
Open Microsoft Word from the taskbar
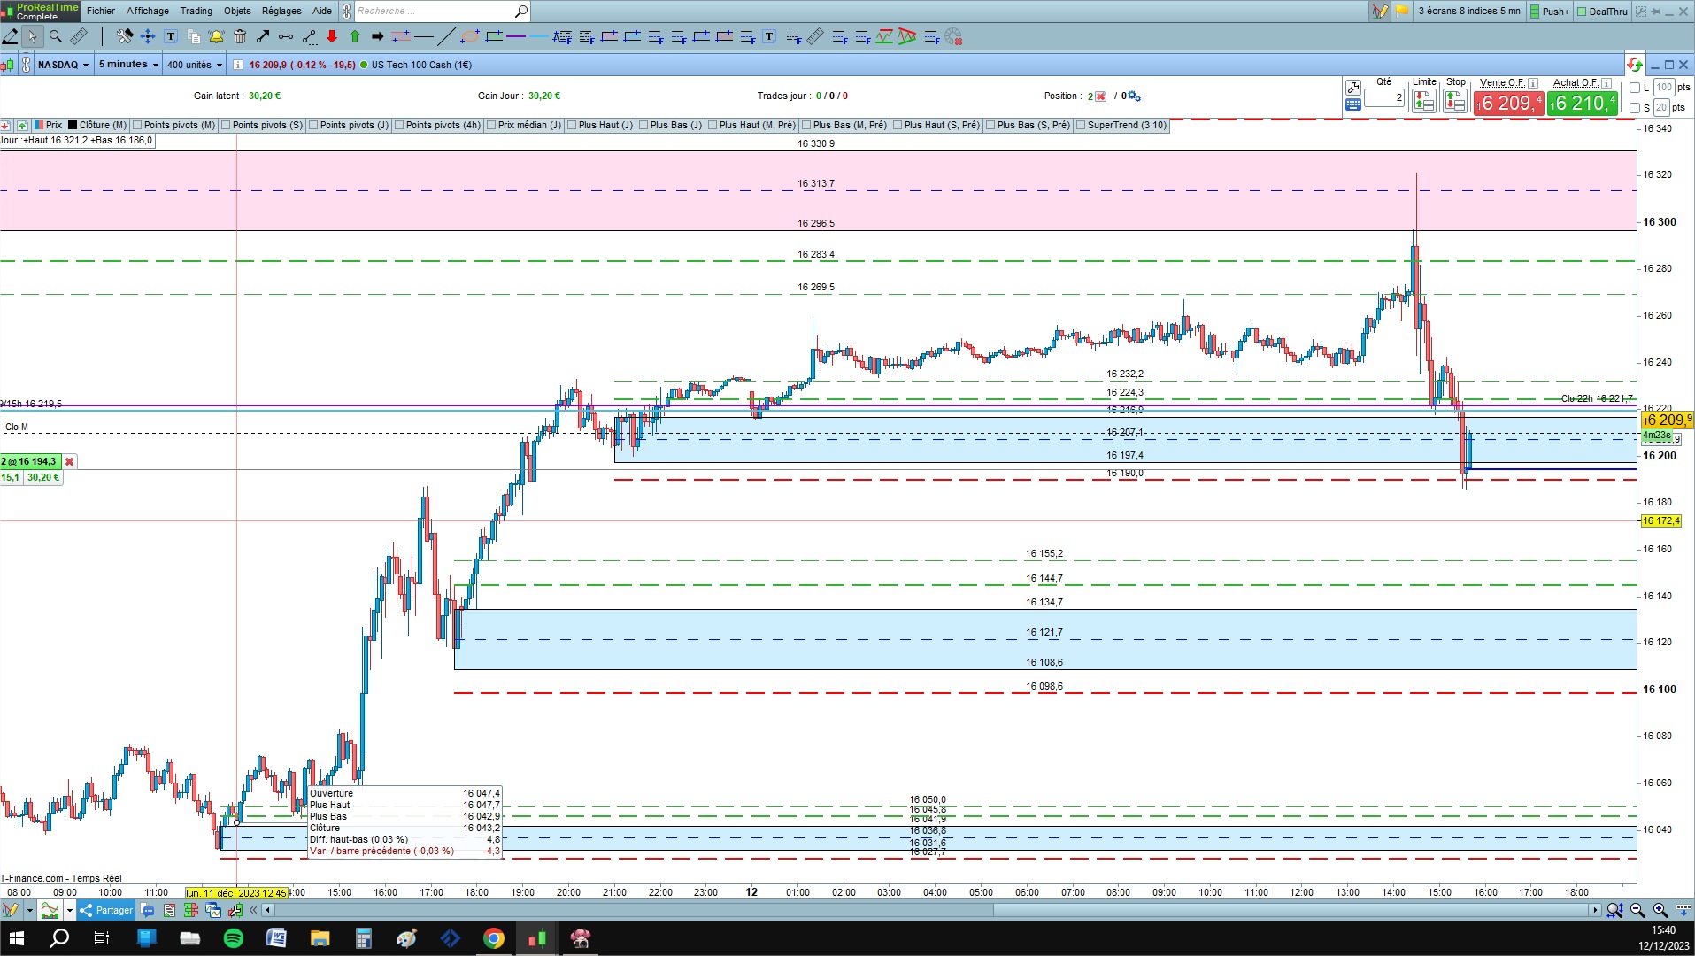point(276,938)
